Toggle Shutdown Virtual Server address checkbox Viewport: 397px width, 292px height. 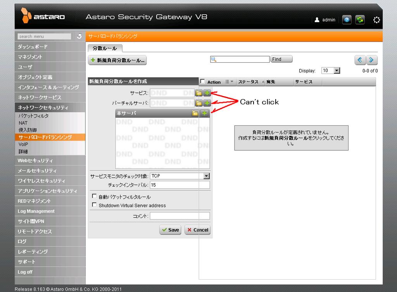point(94,205)
